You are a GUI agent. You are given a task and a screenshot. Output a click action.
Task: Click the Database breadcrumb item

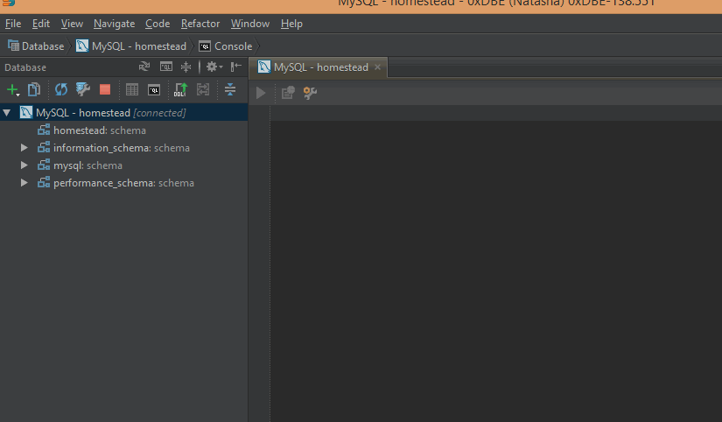pos(42,46)
